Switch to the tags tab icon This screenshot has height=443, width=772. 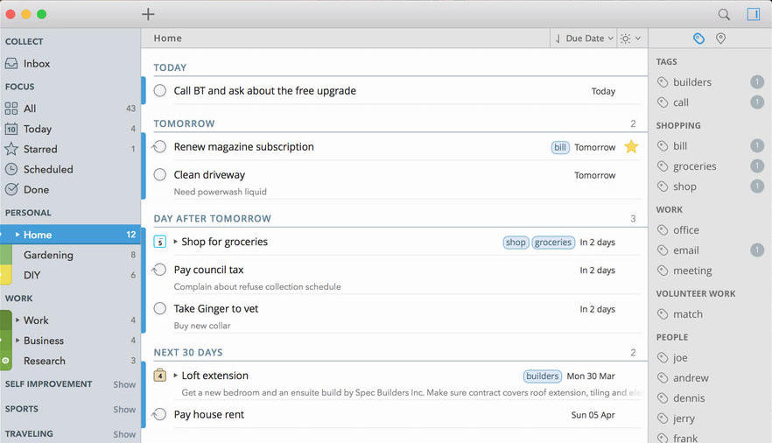(698, 39)
